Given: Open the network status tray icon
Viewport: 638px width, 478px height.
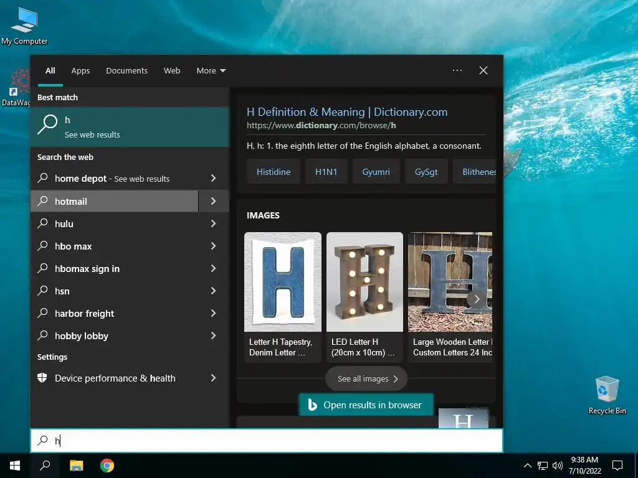Looking at the screenshot, I should (x=543, y=466).
